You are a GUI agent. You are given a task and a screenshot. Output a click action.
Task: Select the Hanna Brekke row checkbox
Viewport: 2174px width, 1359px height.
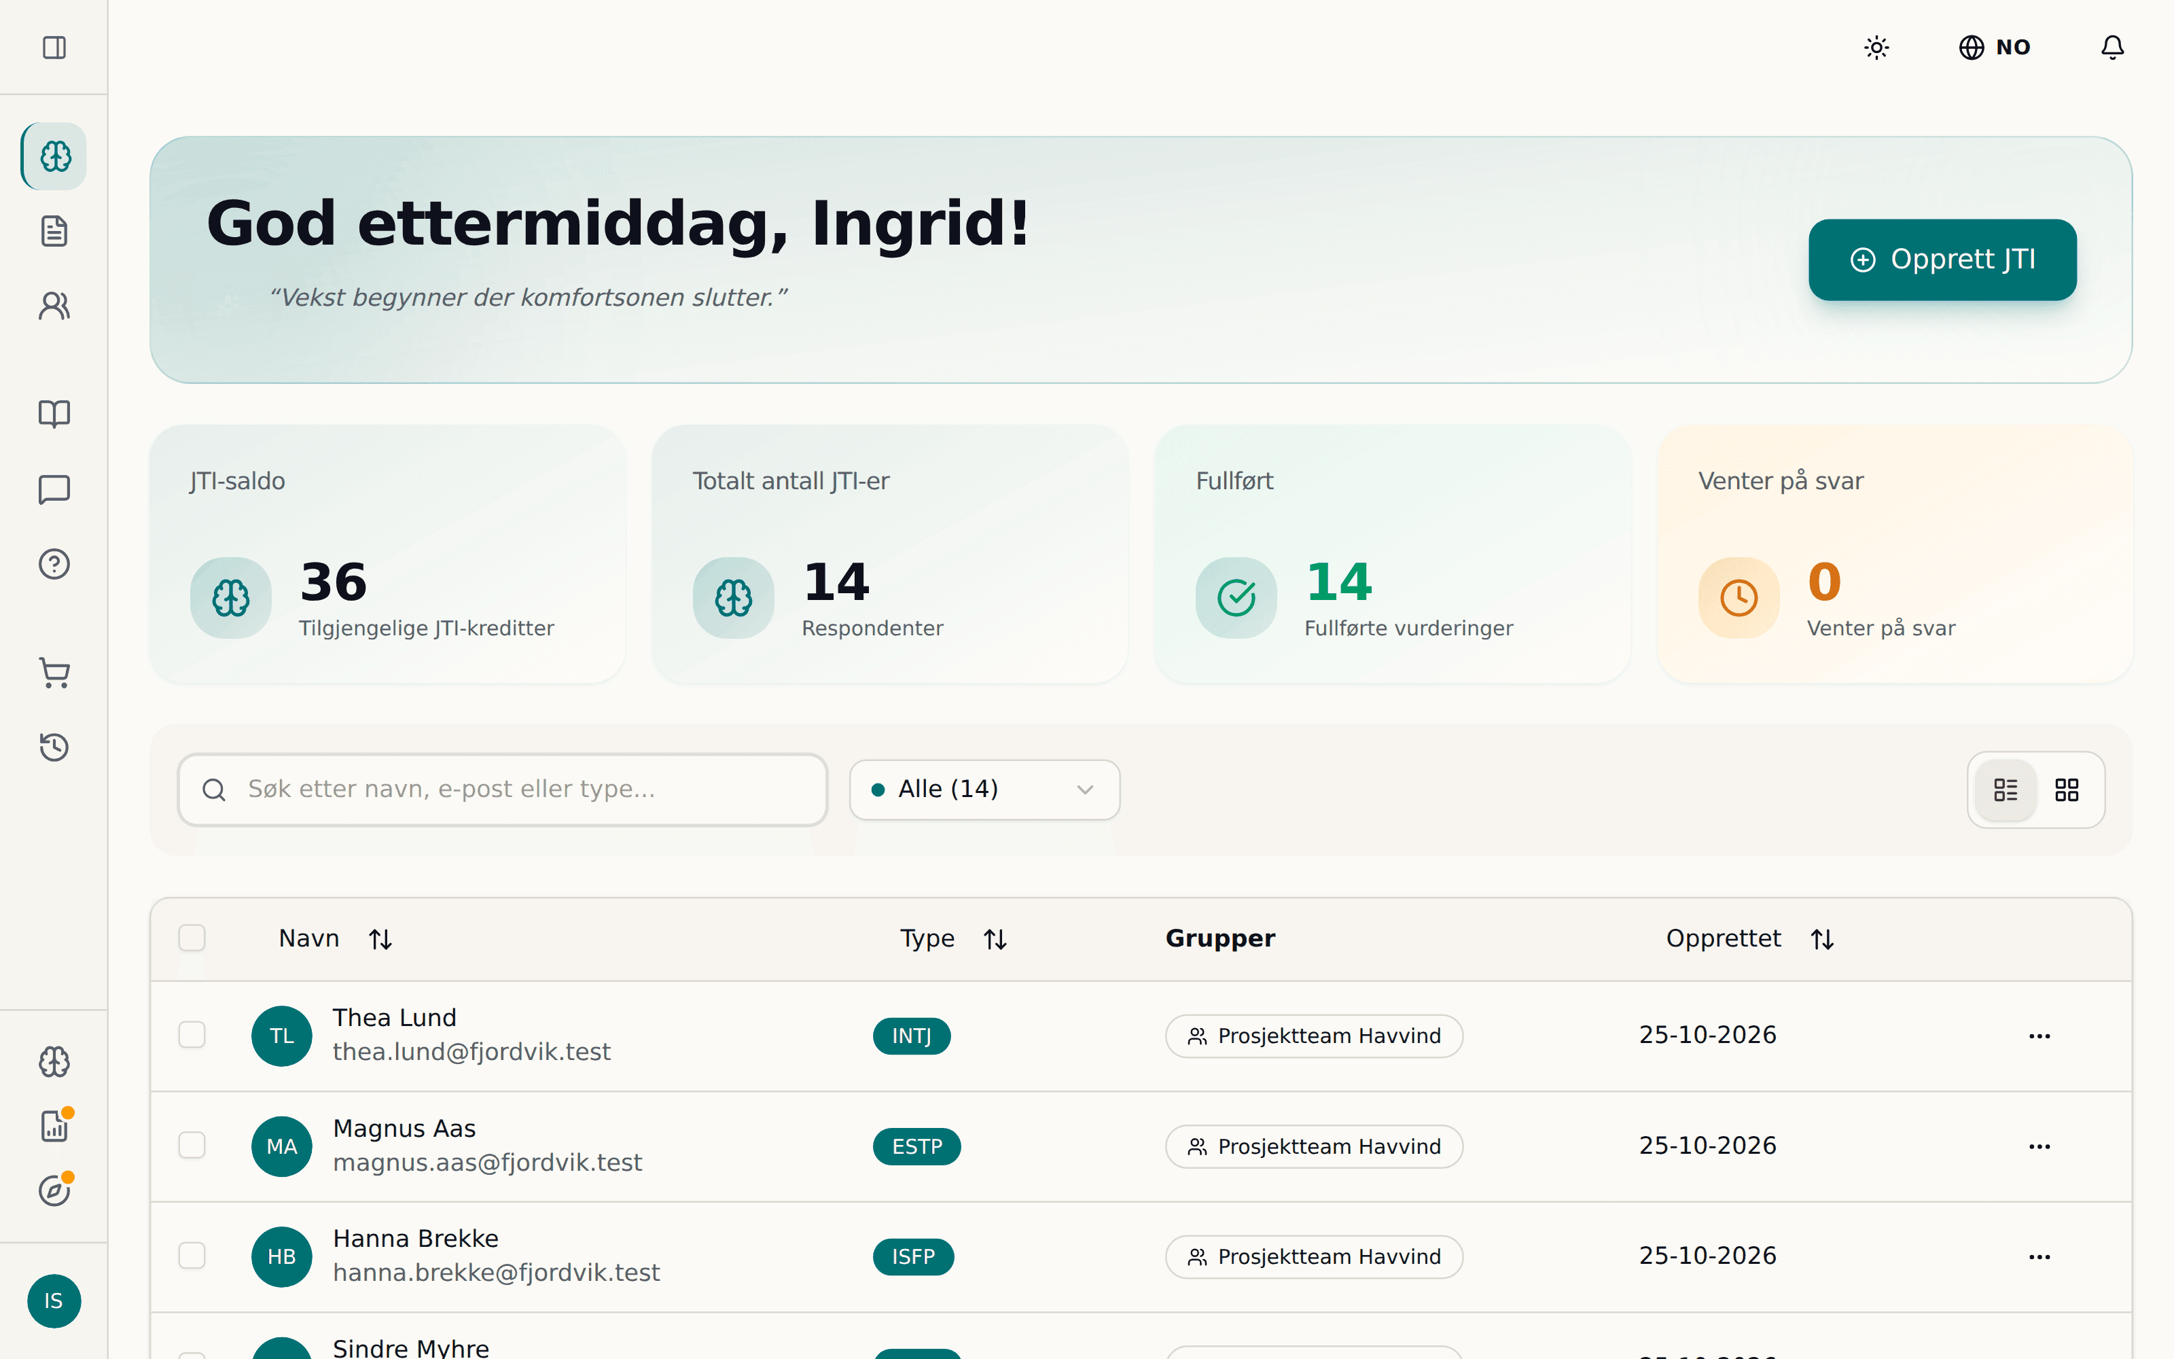coord(192,1256)
